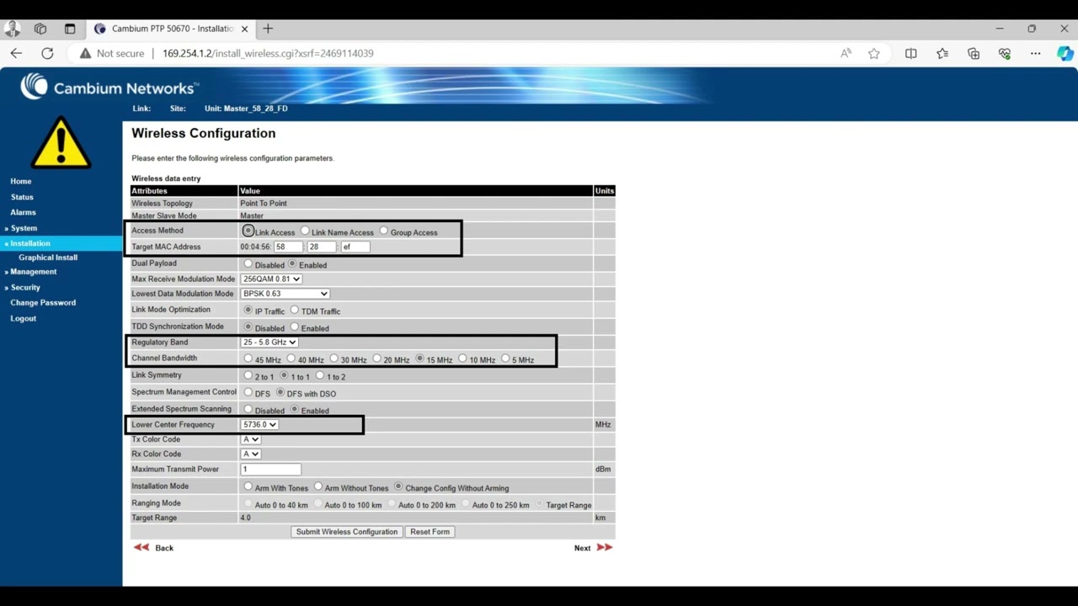Open the browser profile avatar
Image resolution: width=1078 pixels, height=606 pixels.
(x=13, y=29)
